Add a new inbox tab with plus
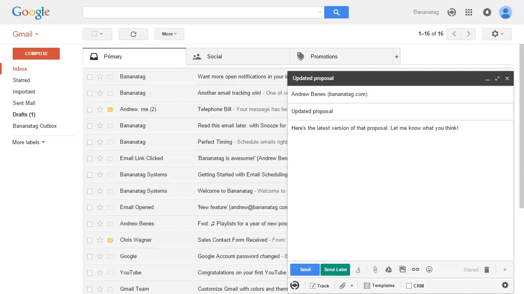Image resolution: width=524 pixels, height=294 pixels. point(396,57)
